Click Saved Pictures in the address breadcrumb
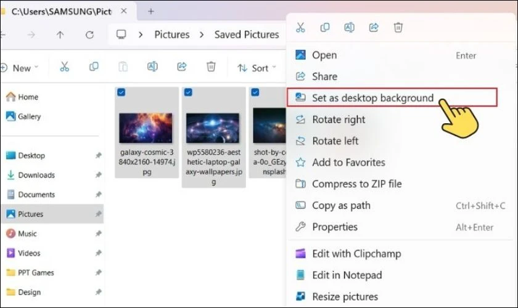The width and height of the screenshot is (518, 308). (247, 34)
